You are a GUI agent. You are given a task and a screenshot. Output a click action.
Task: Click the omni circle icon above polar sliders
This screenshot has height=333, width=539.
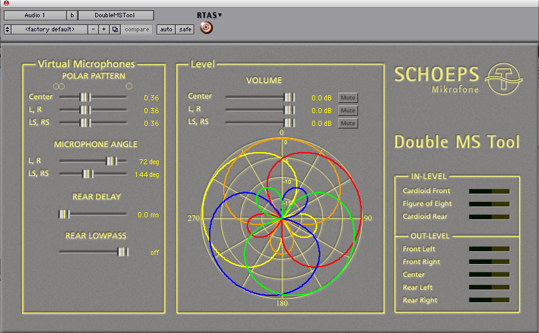coord(129,86)
